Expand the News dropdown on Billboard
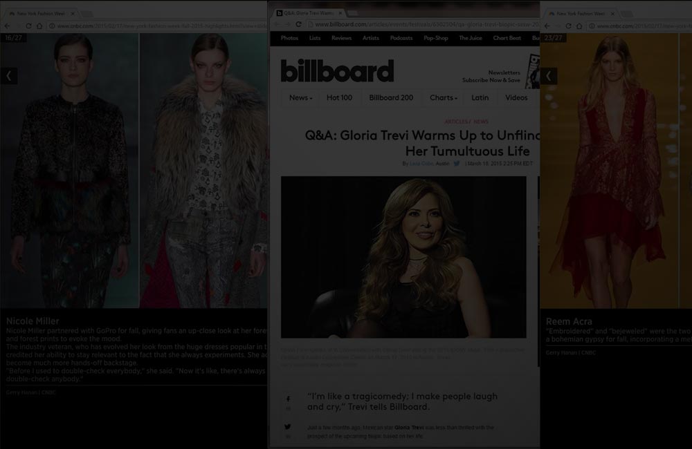This screenshot has width=692, height=449. (x=300, y=98)
